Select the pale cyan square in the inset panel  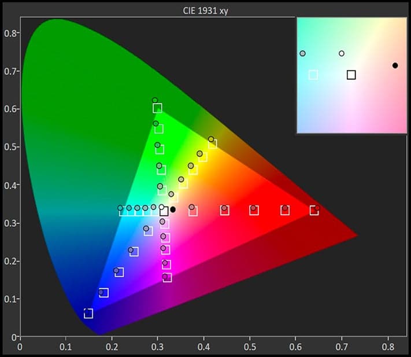coord(313,75)
